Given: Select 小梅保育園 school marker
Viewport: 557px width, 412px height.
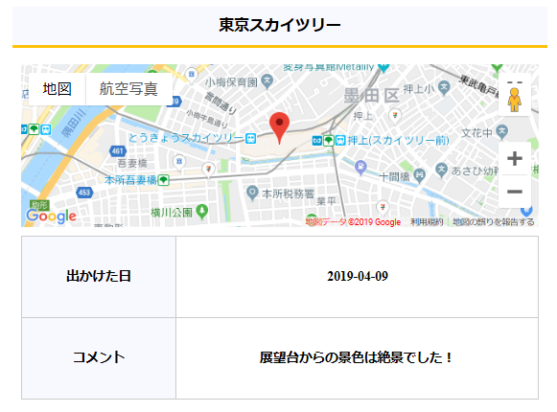Looking at the screenshot, I should point(267,81).
